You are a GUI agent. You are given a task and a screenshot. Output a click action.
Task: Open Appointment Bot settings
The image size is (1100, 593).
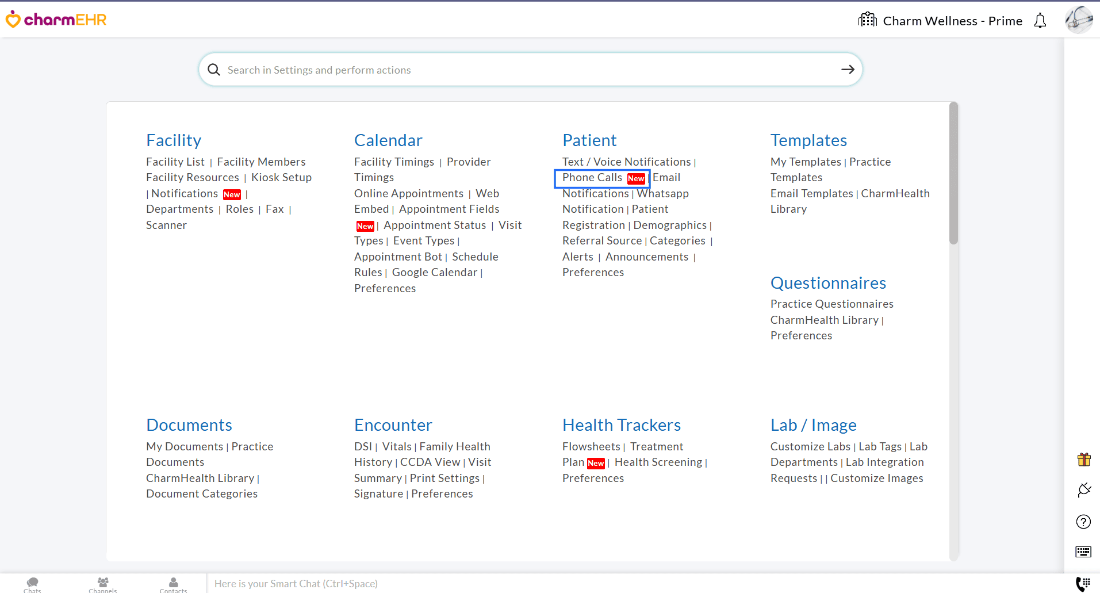point(398,257)
